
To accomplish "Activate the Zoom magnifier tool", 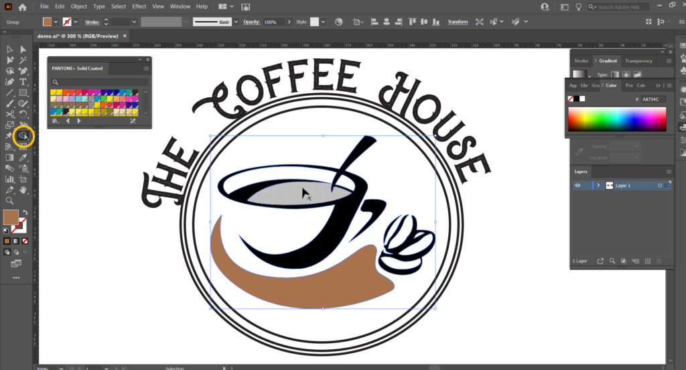I will coord(9,200).
